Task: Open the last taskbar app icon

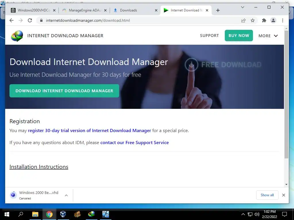Action: click(106, 214)
